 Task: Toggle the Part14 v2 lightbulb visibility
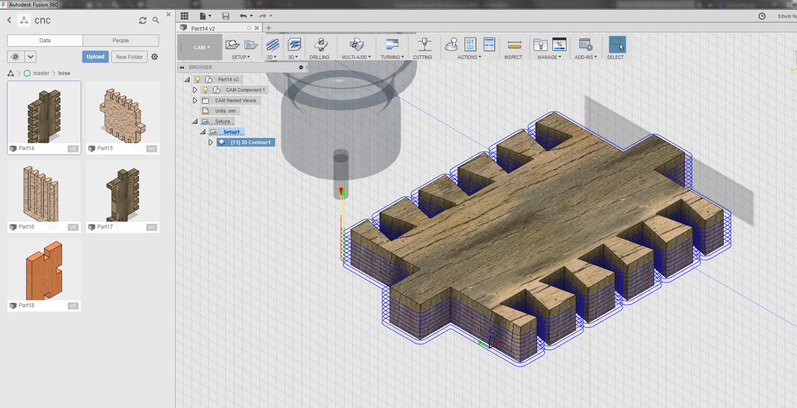[198, 79]
